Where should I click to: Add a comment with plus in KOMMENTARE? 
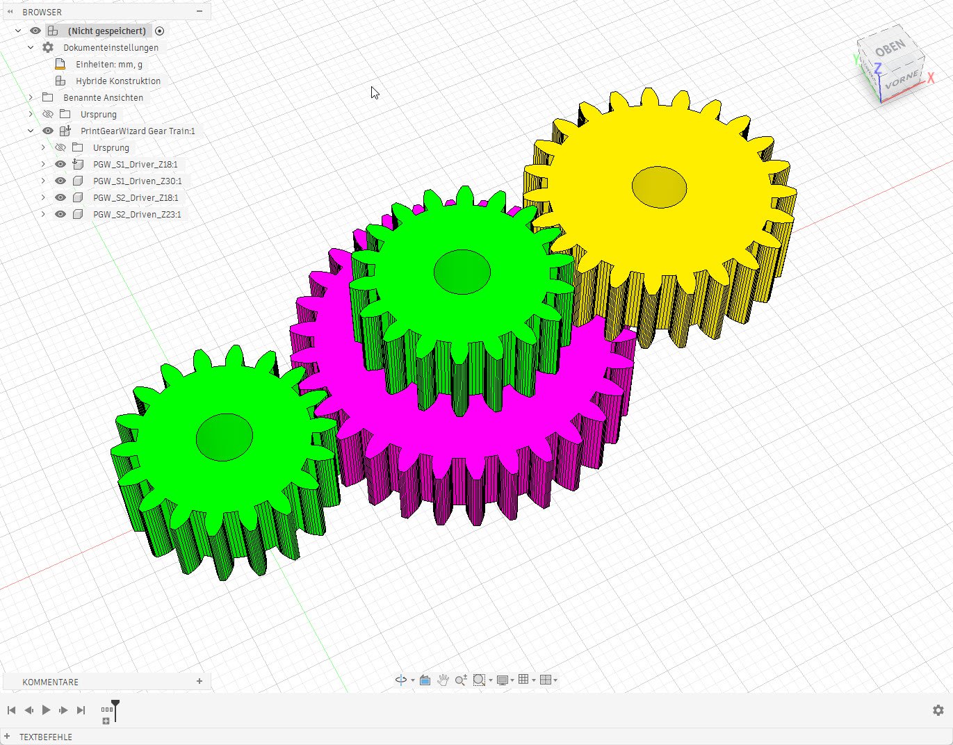(199, 681)
